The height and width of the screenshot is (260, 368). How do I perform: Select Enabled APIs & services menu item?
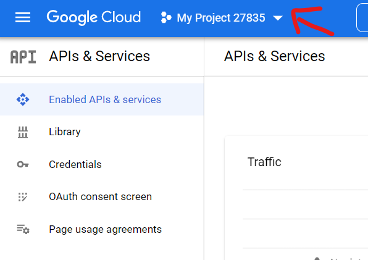(x=102, y=99)
